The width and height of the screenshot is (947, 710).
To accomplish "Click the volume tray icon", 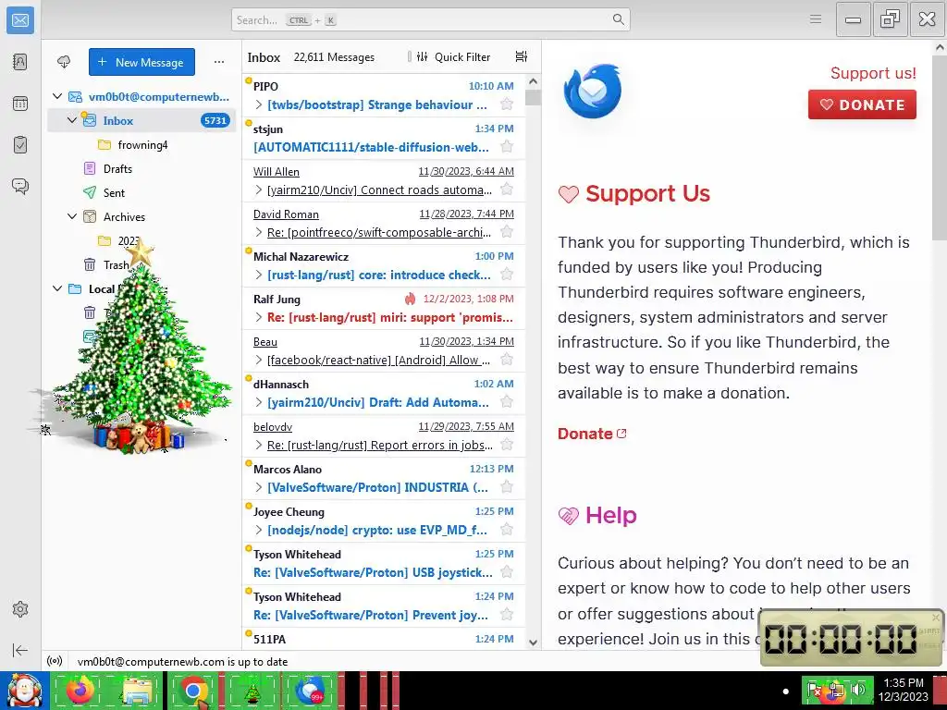I will point(857,690).
